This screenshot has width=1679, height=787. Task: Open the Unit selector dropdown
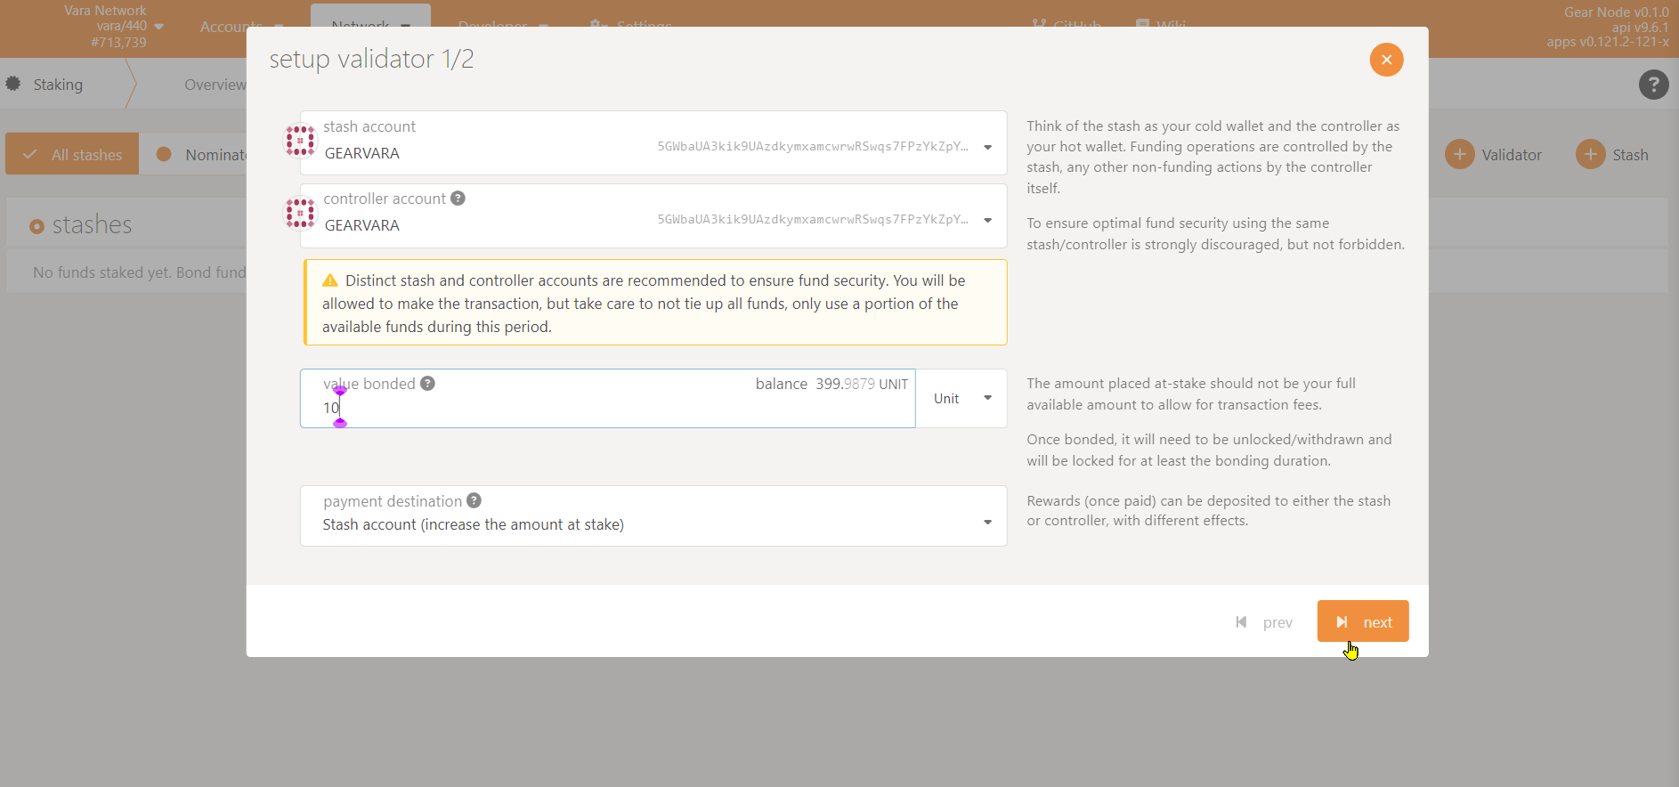coord(961,398)
